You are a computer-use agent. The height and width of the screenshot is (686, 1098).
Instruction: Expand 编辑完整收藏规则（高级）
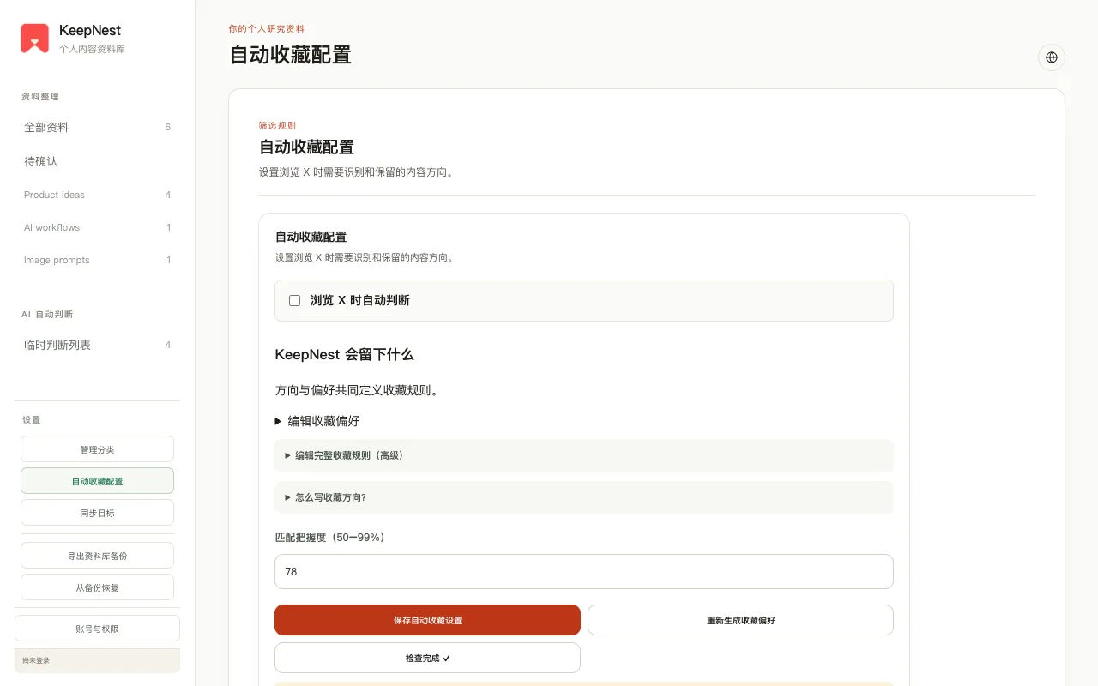click(584, 455)
